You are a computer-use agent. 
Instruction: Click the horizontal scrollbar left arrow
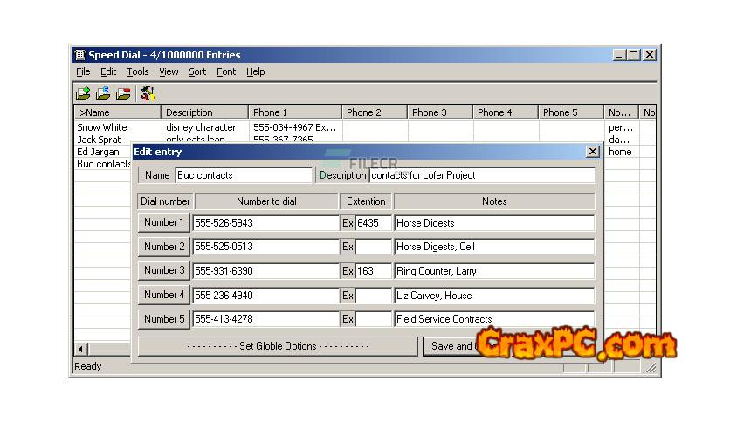point(81,349)
